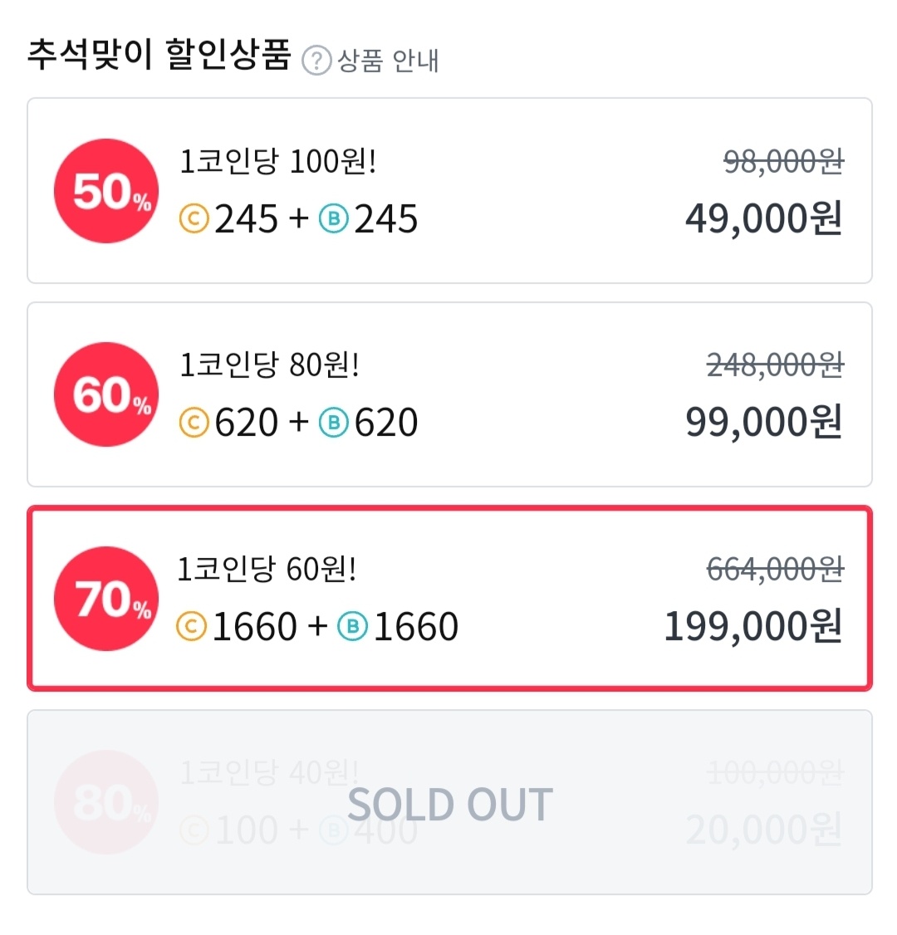Click the red 70% discount badge
This screenshot has height=935, width=897.
pyautogui.click(x=106, y=599)
